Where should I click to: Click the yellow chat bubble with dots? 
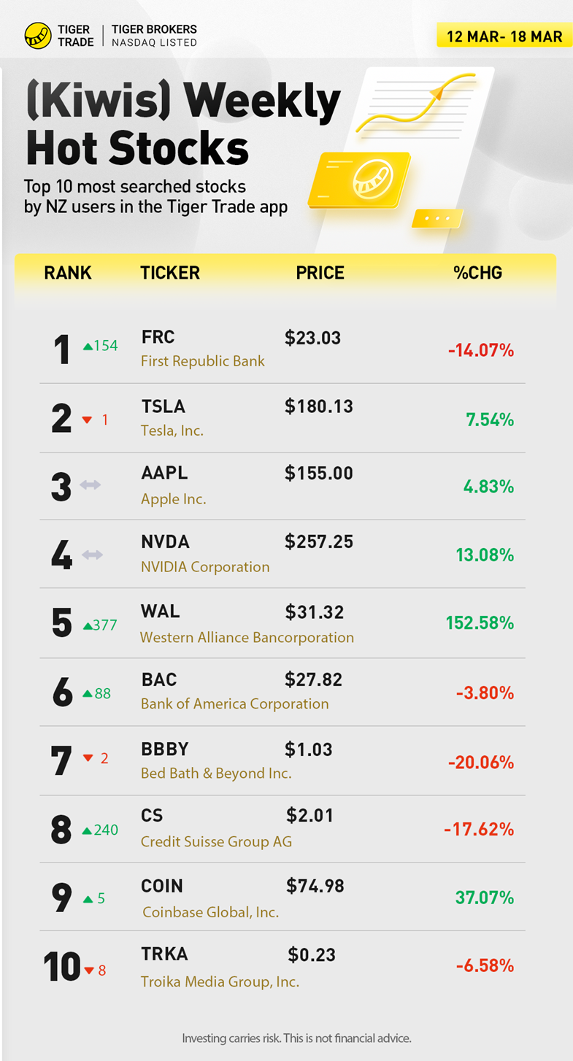437,217
